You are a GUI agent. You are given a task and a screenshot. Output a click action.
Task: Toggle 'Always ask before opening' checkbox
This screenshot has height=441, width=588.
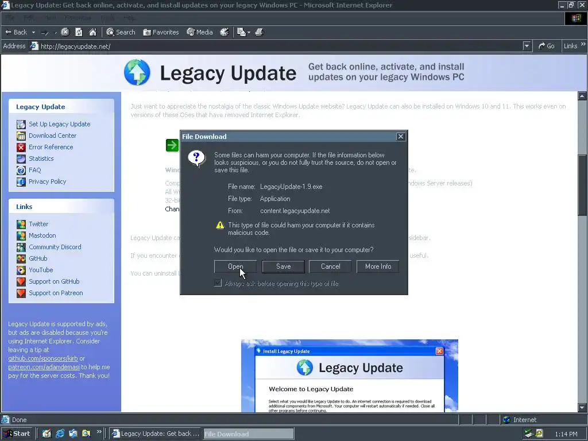[x=218, y=283]
